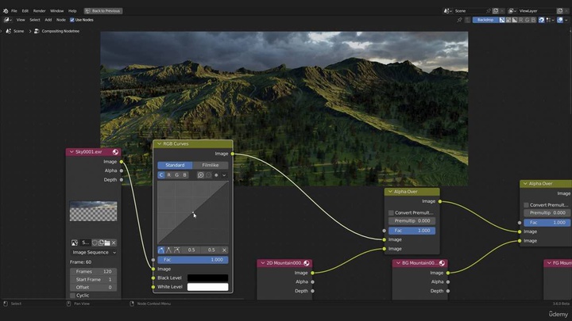Open the editor type dropdown

pos(8,20)
